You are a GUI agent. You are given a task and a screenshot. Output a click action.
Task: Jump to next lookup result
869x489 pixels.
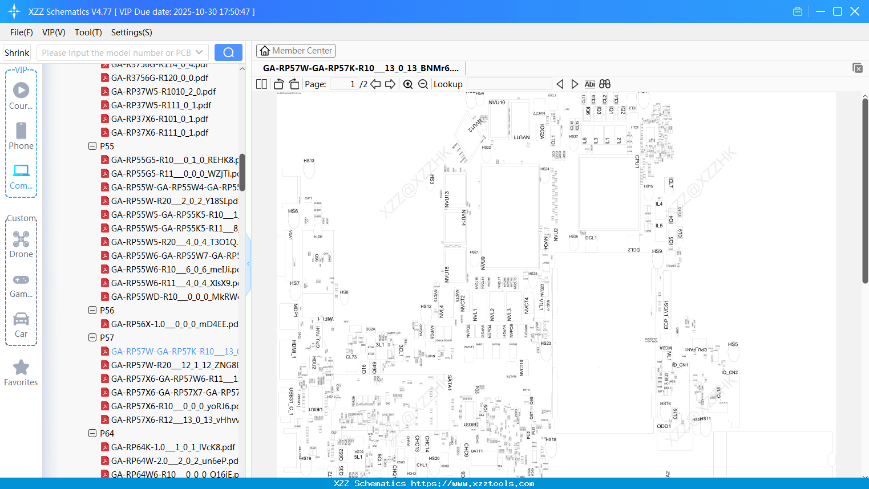click(x=575, y=84)
